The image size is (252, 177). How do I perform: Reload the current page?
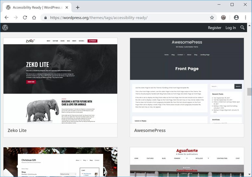[25, 18]
